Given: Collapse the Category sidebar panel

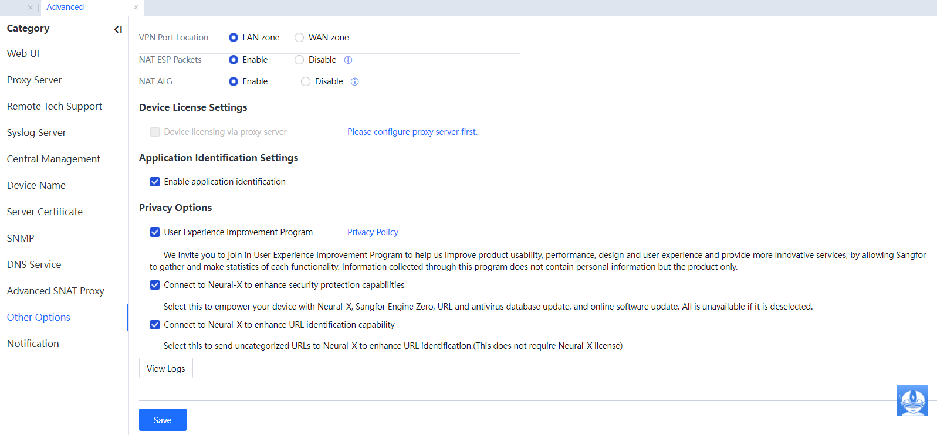Looking at the screenshot, I should click(118, 29).
